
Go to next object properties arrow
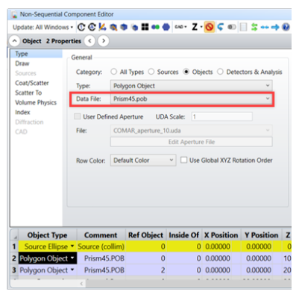pos(104,41)
